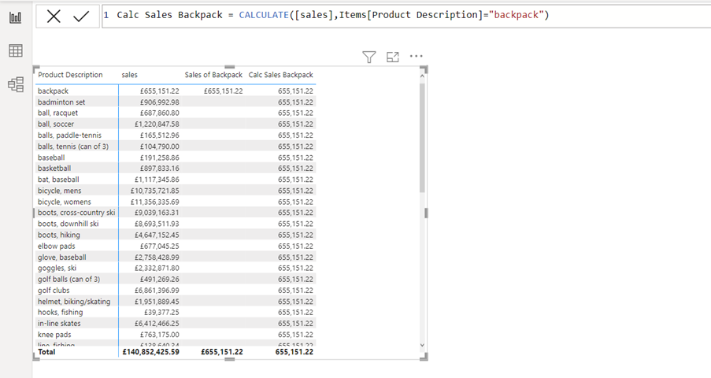
Task: Cancel formula with the X icon
Action: [54, 17]
